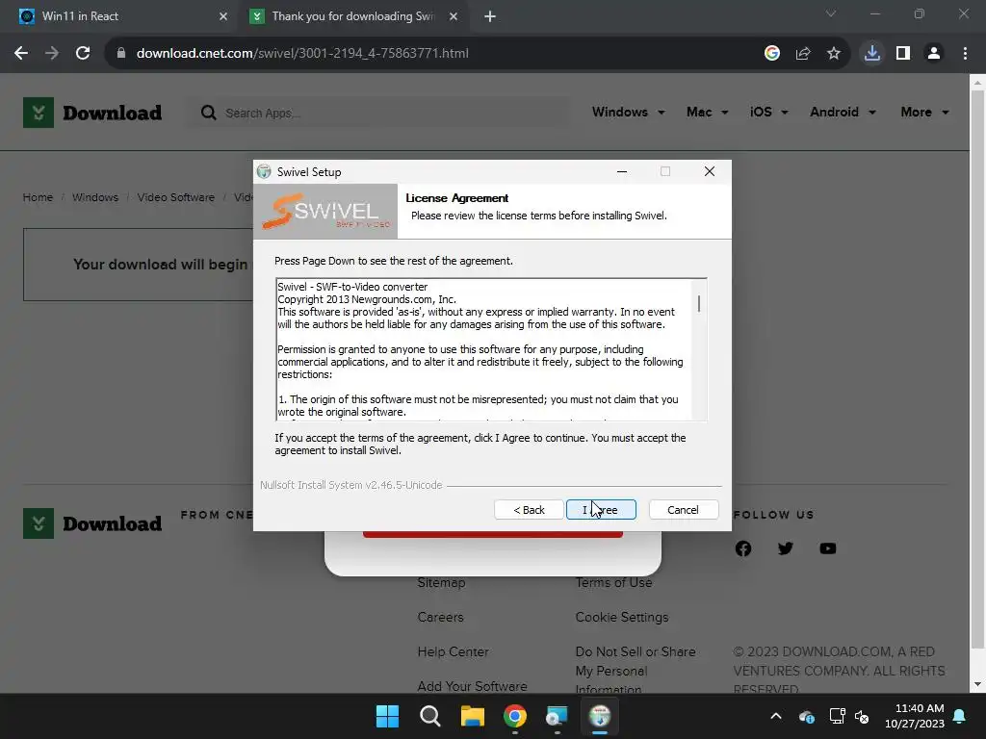Screen dimensions: 986x739
Task: Expand the Windows dropdown menu
Action: [x=628, y=112]
